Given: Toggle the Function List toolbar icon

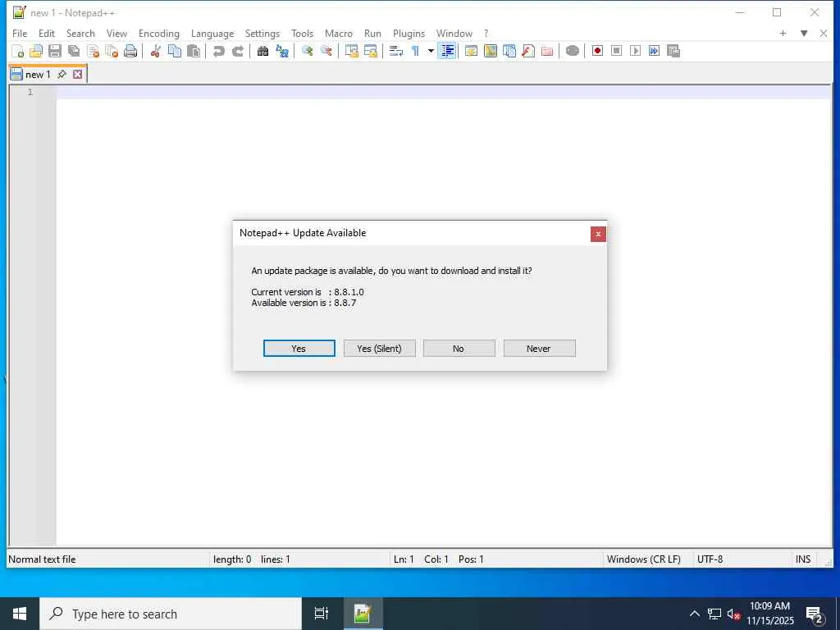Looking at the screenshot, I should click(528, 52).
